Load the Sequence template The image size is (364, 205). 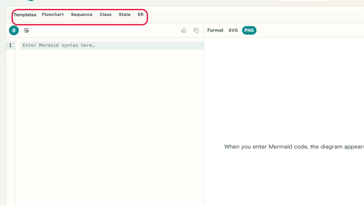[81, 15]
